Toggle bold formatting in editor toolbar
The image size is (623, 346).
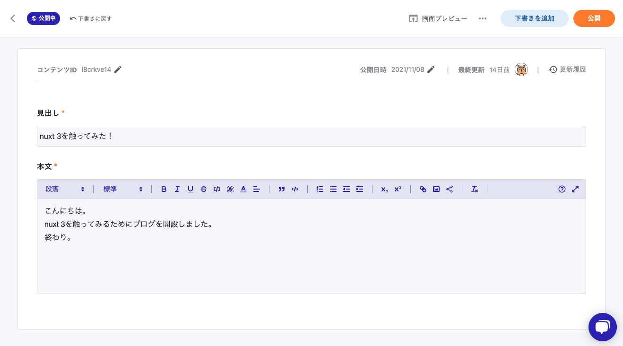(x=164, y=189)
